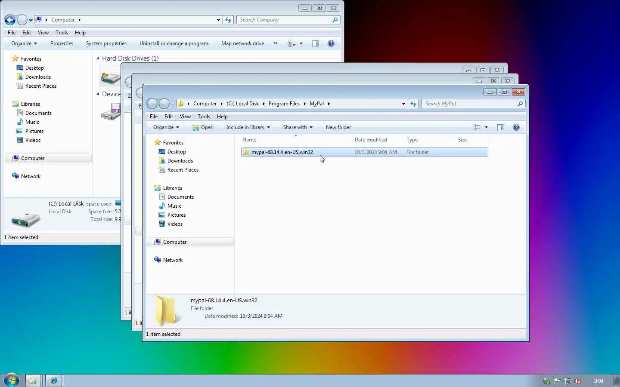Click the Windows Start orb

[x=11, y=380]
